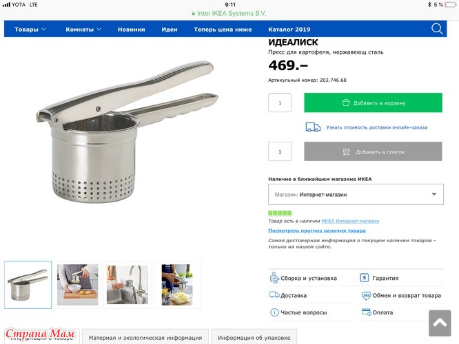The width and height of the screenshot is (459, 344).
Task: Expand the Товары menu dropdown
Action: pos(30,29)
